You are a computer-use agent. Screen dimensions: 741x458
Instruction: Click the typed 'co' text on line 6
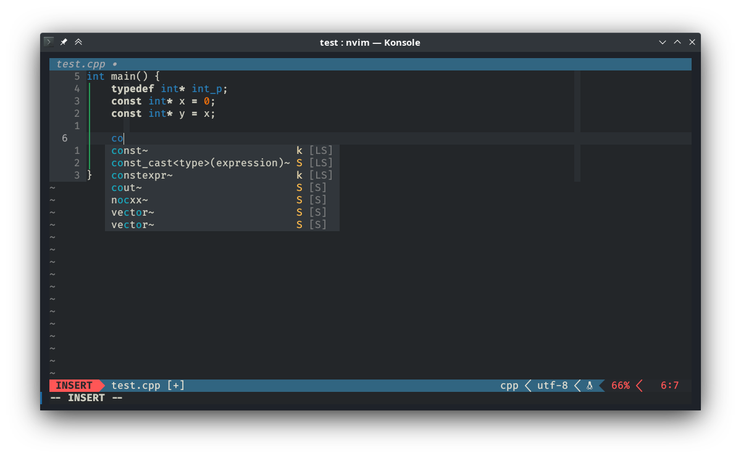(x=117, y=138)
